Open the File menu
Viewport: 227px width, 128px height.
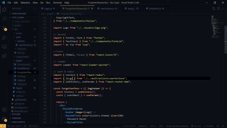tap(9, 2)
